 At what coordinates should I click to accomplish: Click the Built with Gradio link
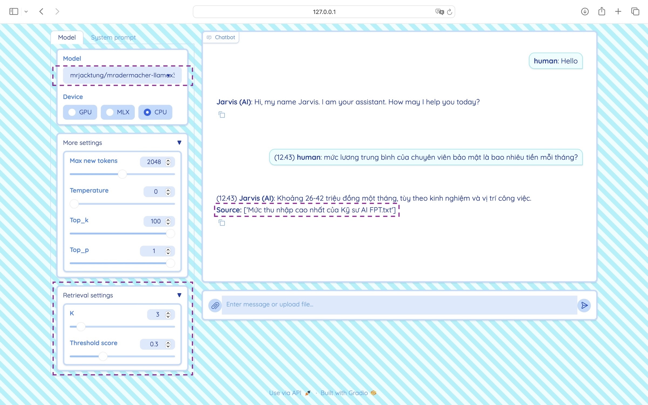[x=348, y=393]
